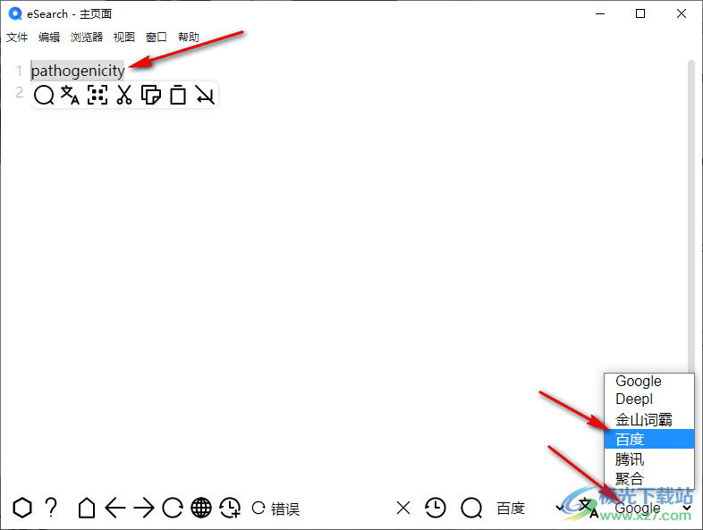The height and width of the screenshot is (530, 703).
Task: Open the question mark help icon
Action: tap(51, 508)
